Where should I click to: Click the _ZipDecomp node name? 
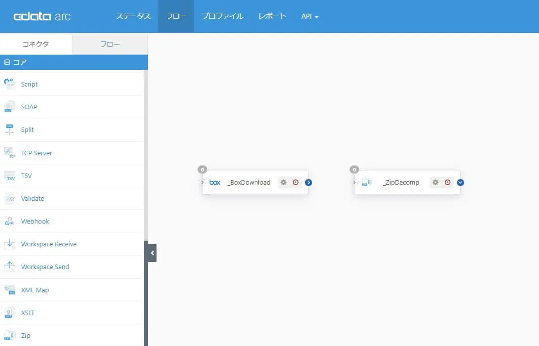coord(401,182)
